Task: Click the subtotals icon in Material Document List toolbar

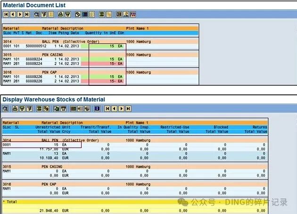Action: point(109,15)
